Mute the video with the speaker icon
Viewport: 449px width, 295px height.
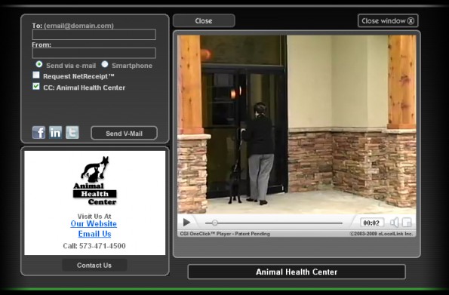[395, 223]
